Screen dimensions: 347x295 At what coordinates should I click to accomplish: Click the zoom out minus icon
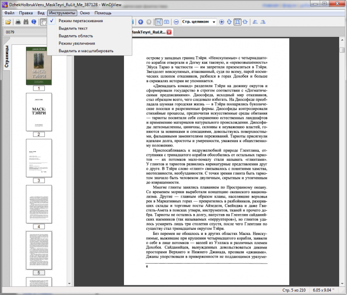176,22
